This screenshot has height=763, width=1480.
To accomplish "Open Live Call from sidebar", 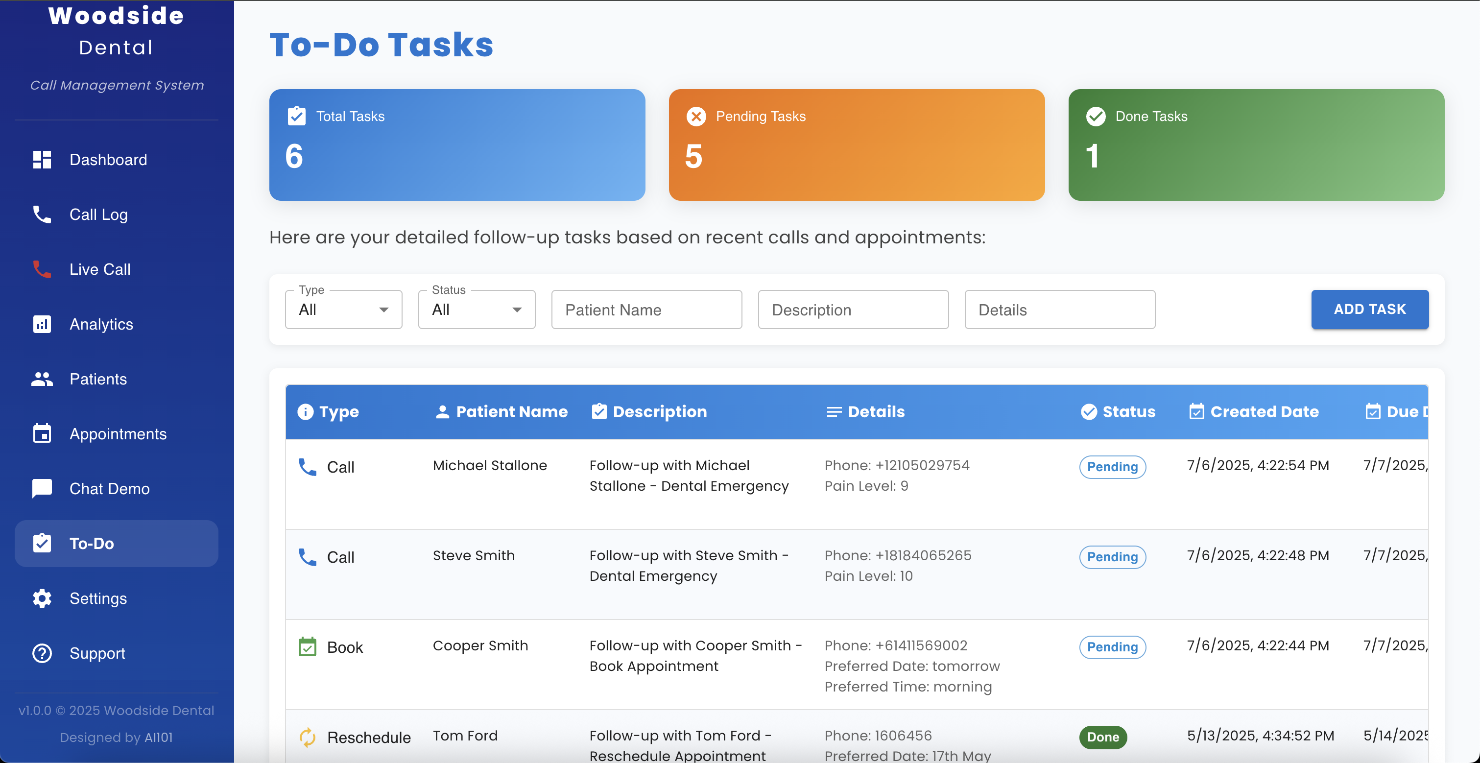I will 117,269.
